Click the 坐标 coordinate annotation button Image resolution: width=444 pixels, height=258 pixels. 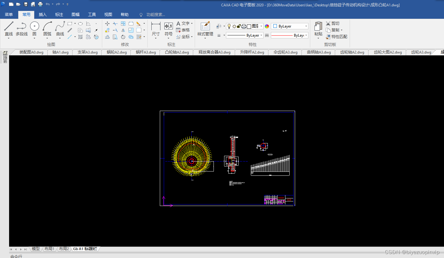point(183,37)
